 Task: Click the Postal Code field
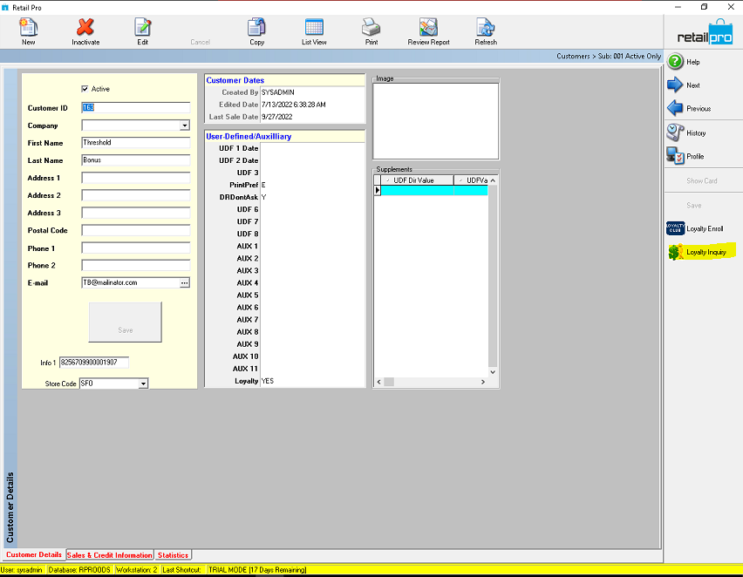coord(135,230)
